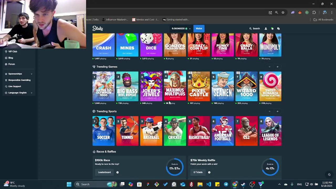Click the Search button in Stake header
336x189 pixels.
255,29
